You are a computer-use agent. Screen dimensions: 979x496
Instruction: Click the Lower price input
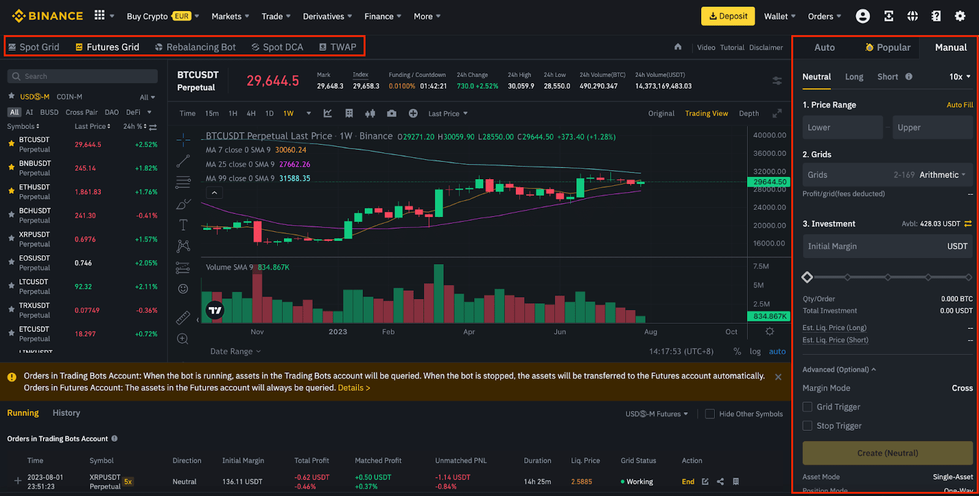pyautogui.click(x=843, y=127)
